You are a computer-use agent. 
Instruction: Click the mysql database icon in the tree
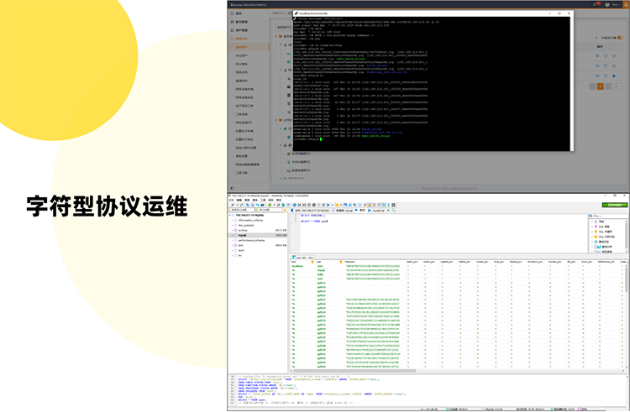(x=235, y=236)
